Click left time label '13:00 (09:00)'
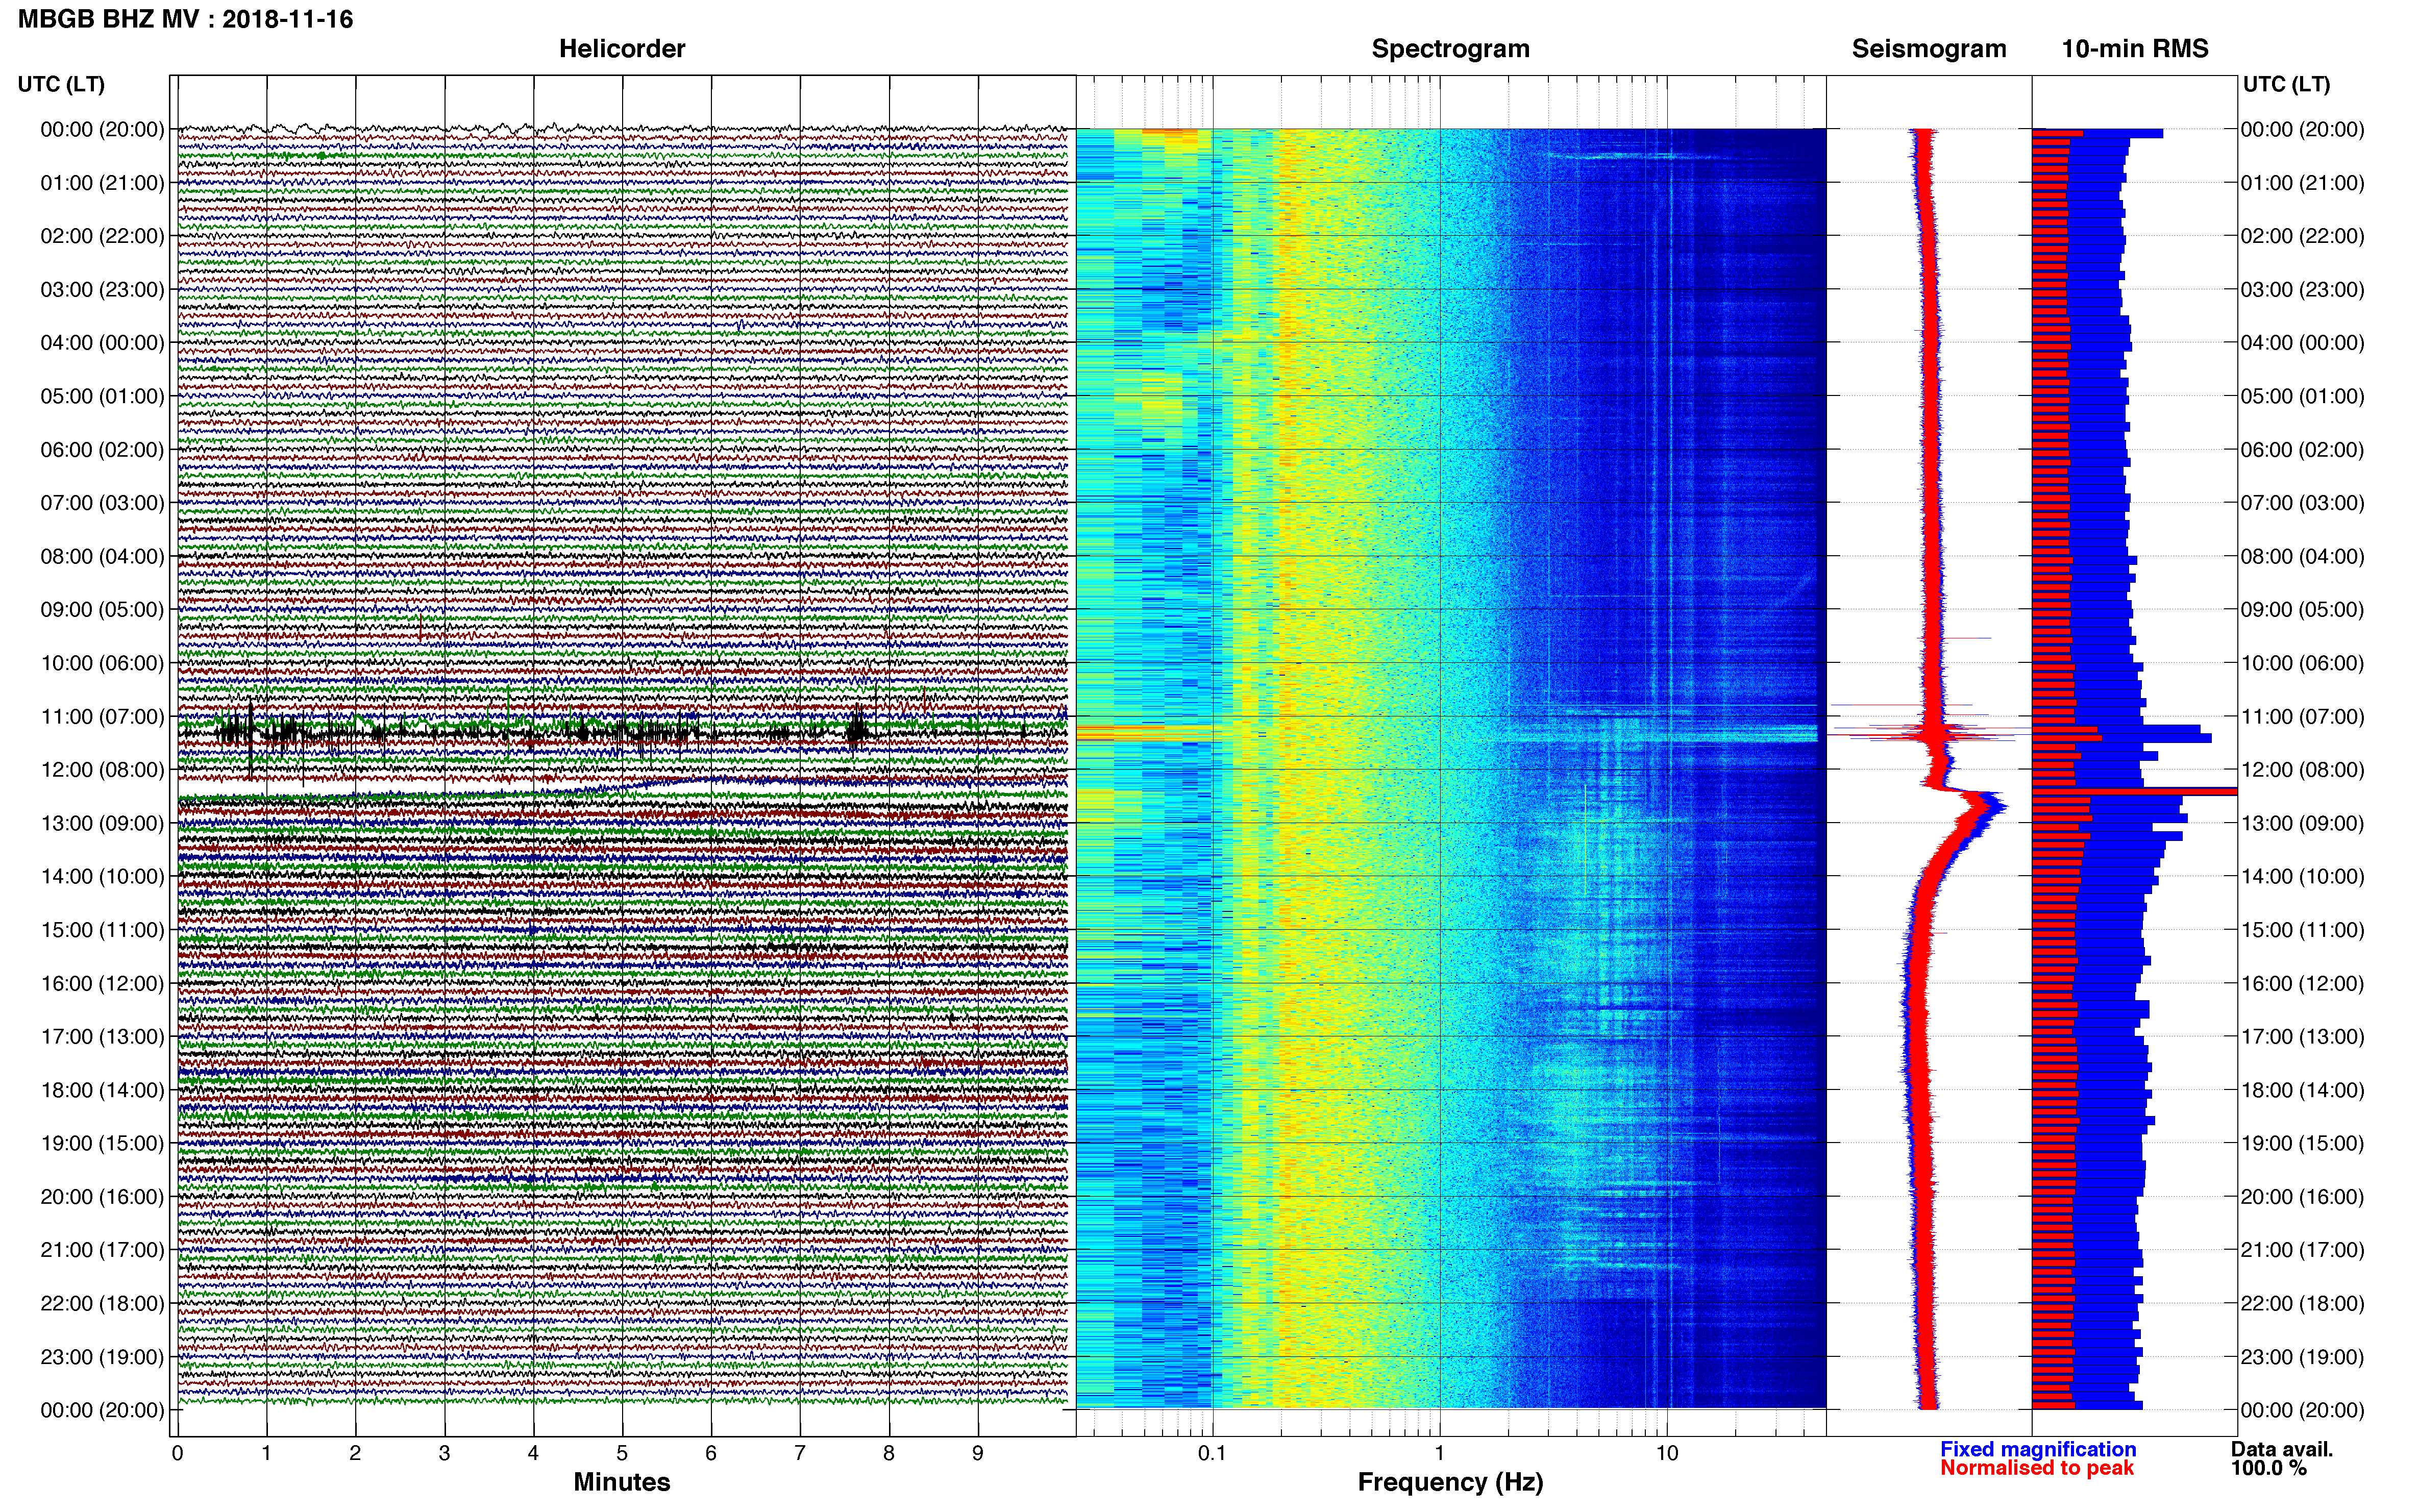The height and width of the screenshot is (1512, 2419). pyautogui.click(x=102, y=823)
